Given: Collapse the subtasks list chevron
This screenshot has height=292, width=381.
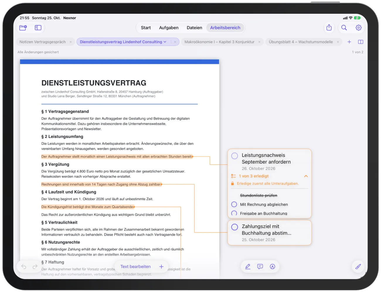Looking at the screenshot, I should (306, 176).
